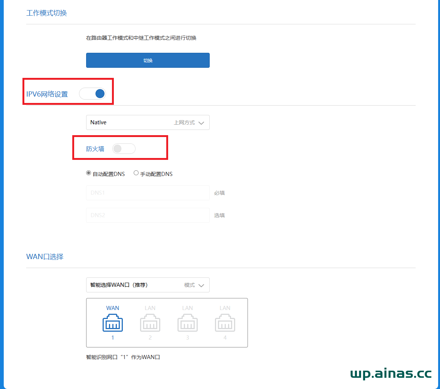
Task: Click the chevron on the 模式 dropdown
Action: 201,285
